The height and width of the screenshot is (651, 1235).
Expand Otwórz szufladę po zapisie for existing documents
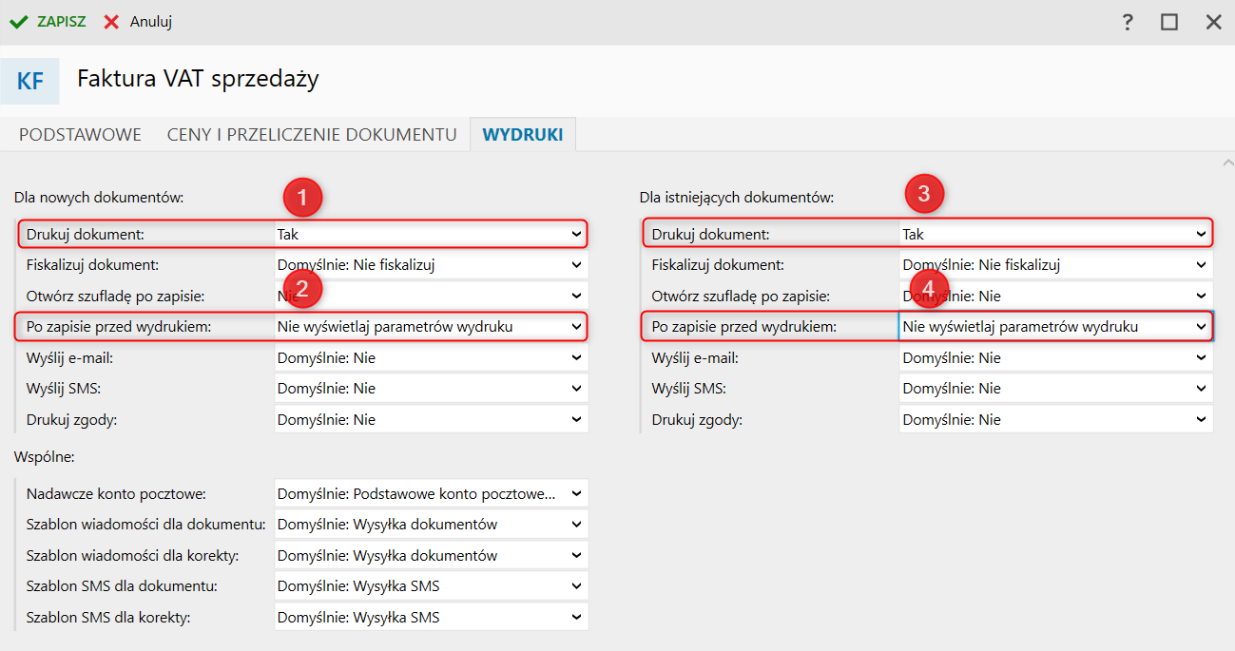pos(1056,296)
